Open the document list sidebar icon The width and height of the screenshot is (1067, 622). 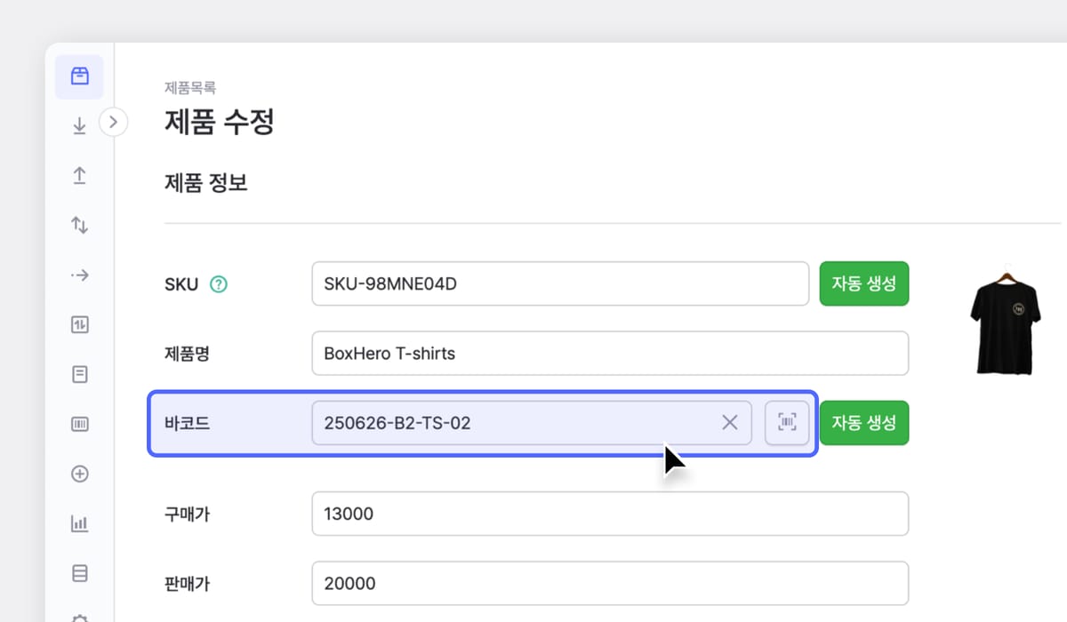click(x=79, y=374)
